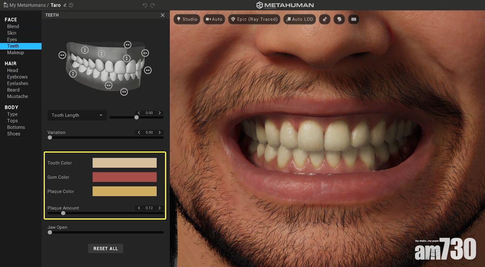The image size is (485, 267).
Task: Close the Teeth panel
Action: 163,15
